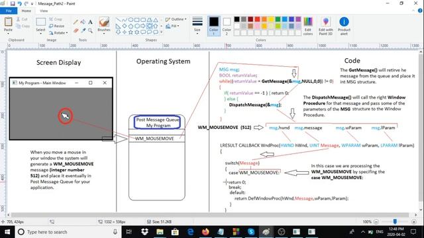Pick the Pentagon shape
The width and height of the screenshot is (424, 238).
(x=131, y=26)
